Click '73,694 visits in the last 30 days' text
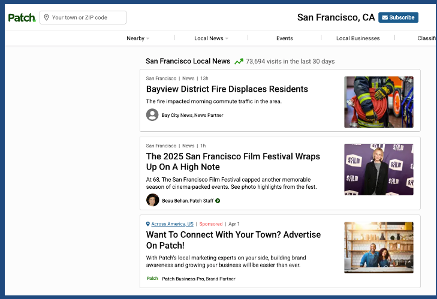 point(290,61)
